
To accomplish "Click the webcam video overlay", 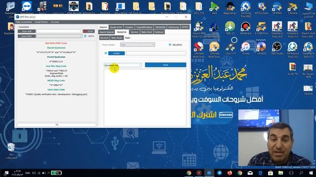I will pos(276,138).
